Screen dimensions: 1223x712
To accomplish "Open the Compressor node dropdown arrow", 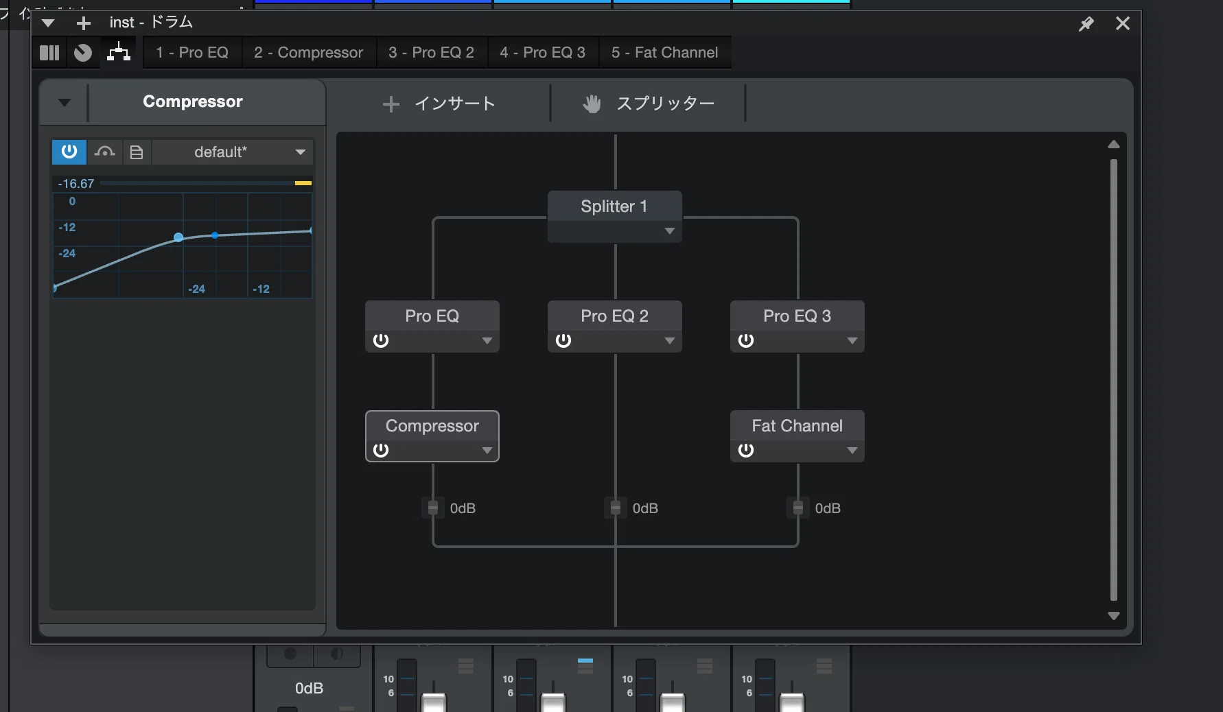I will click(x=487, y=451).
